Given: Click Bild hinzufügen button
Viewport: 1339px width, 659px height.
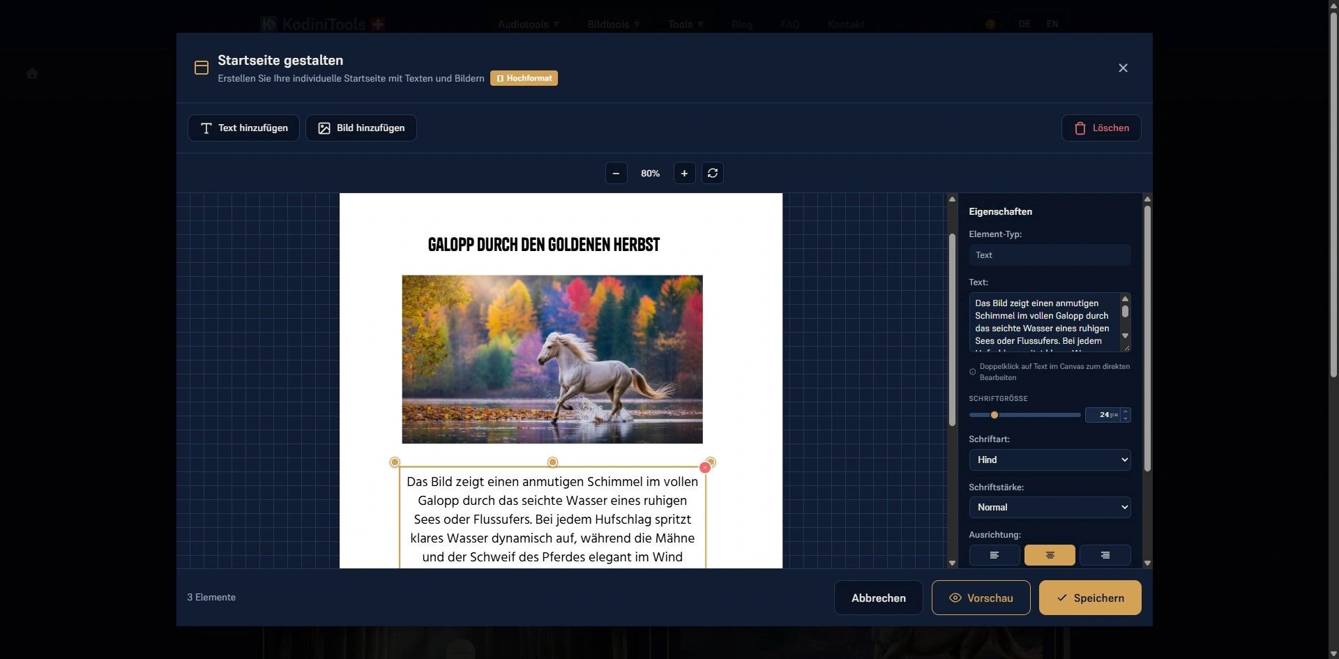Looking at the screenshot, I should point(361,128).
